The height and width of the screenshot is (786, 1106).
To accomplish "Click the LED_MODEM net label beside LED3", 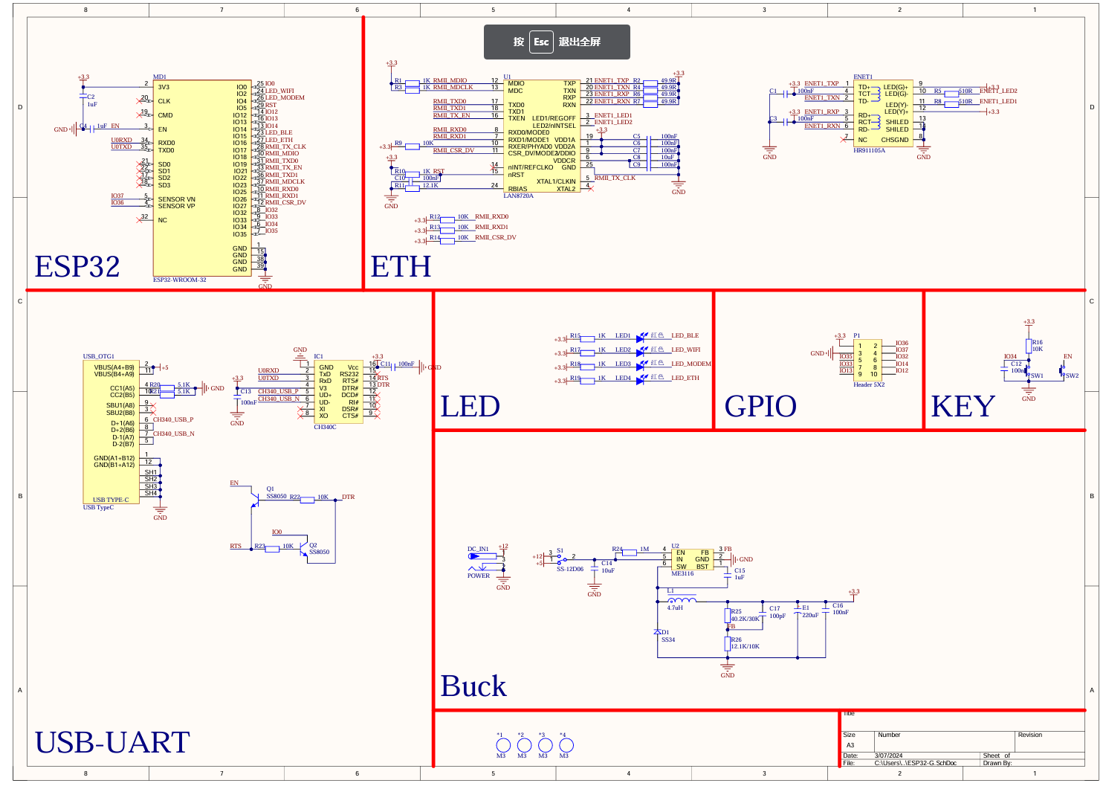I will pyautogui.click(x=691, y=364).
